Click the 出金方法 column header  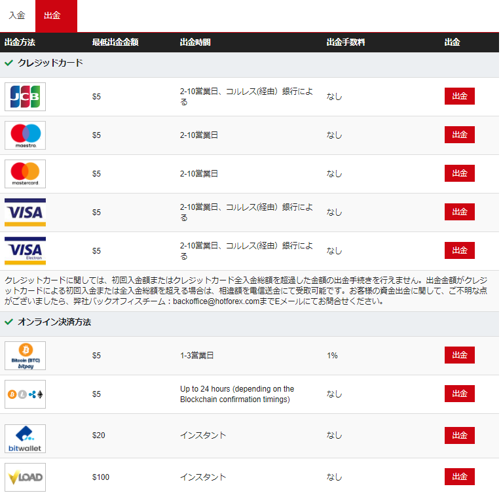(x=20, y=42)
